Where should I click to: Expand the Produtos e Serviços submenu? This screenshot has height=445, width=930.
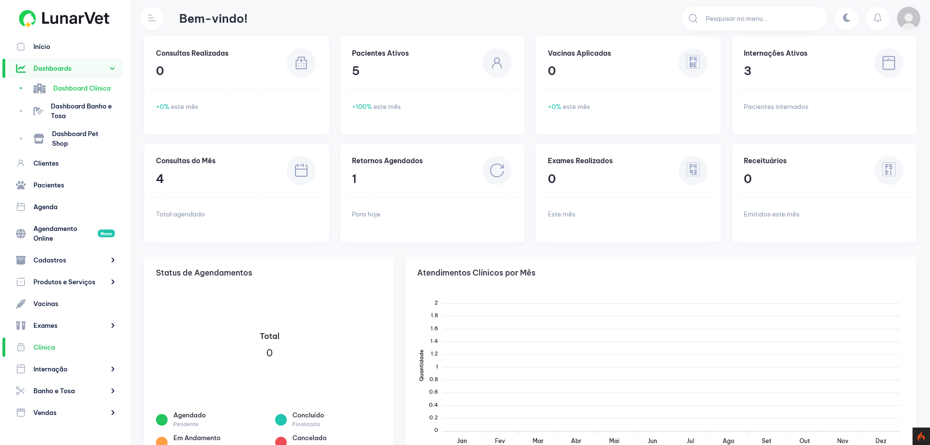(x=65, y=282)
